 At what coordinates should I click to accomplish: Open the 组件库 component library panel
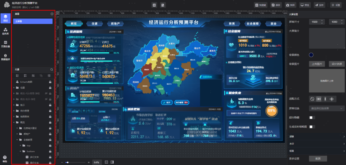tap(5, 31)
